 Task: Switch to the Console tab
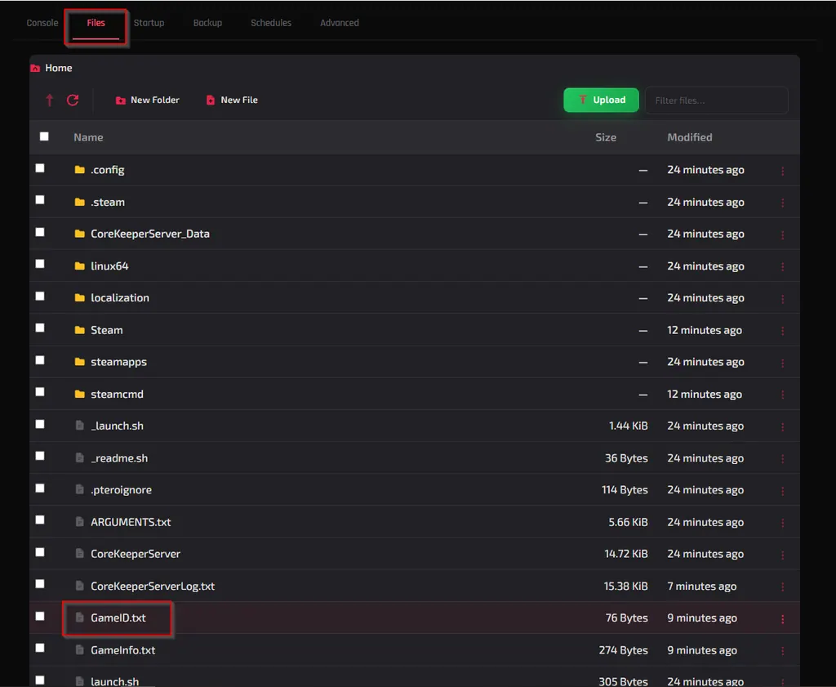point(42,23)
